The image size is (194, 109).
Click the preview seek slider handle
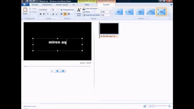tap(25, 66)
